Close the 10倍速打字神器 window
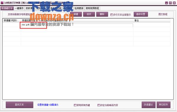This screenshot has height=112, width=177. pos(174,3)
